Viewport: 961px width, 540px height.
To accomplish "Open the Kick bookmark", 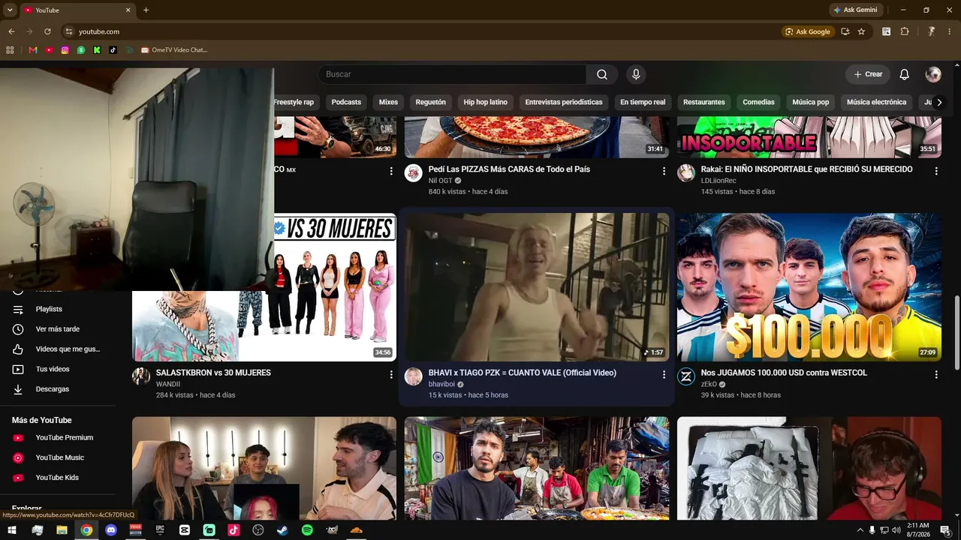I will (x=97, y=50).
